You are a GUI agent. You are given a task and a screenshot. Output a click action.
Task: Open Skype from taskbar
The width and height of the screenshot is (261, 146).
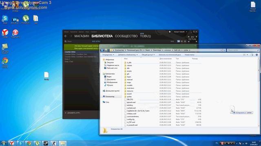click(x=20, y=143)
